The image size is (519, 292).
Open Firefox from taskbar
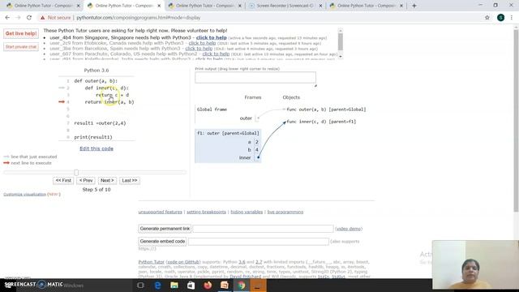click(x=208, y=286)
